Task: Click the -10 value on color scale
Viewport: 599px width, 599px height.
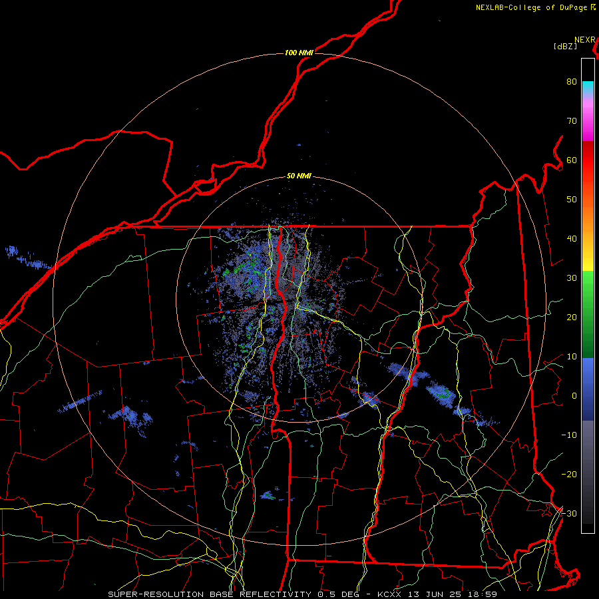Action: [569, 435]
